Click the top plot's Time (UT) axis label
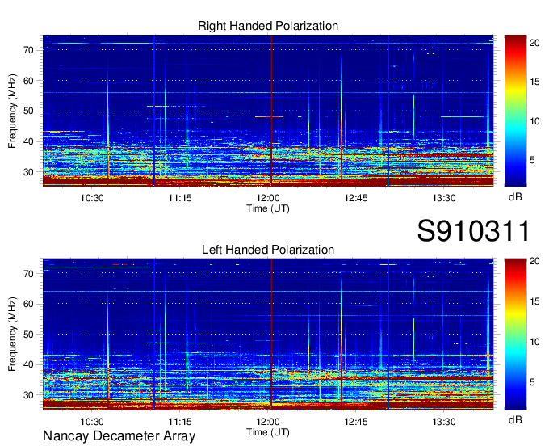The height and width of the screenshot is (446, 549). (268, 208)
